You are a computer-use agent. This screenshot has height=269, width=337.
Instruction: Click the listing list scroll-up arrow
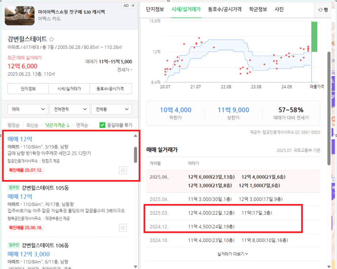tap(135, 136)
